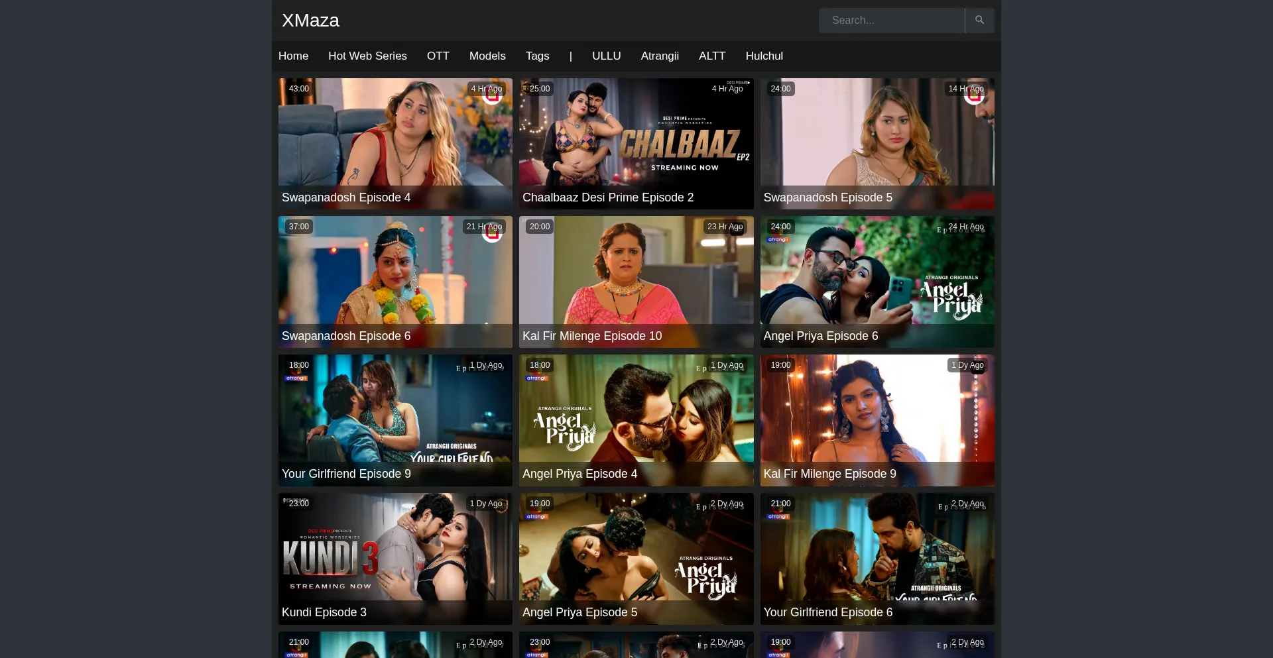Viewport: 1273px width, 658px height.
Task: Click the 21 Hr Ago badge
Action: click(484, 227)
